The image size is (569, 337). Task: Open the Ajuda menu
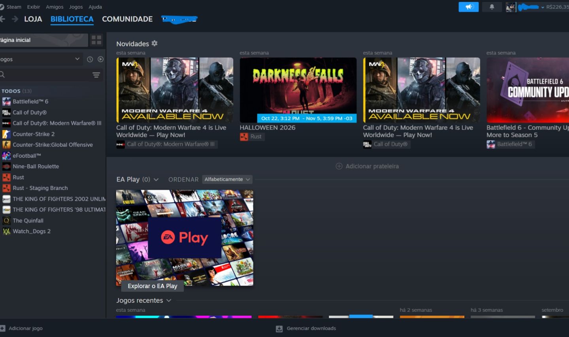pos(95,7)
